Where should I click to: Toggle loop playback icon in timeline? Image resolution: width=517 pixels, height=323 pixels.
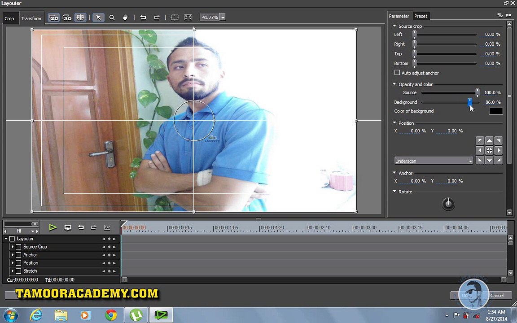68,227
